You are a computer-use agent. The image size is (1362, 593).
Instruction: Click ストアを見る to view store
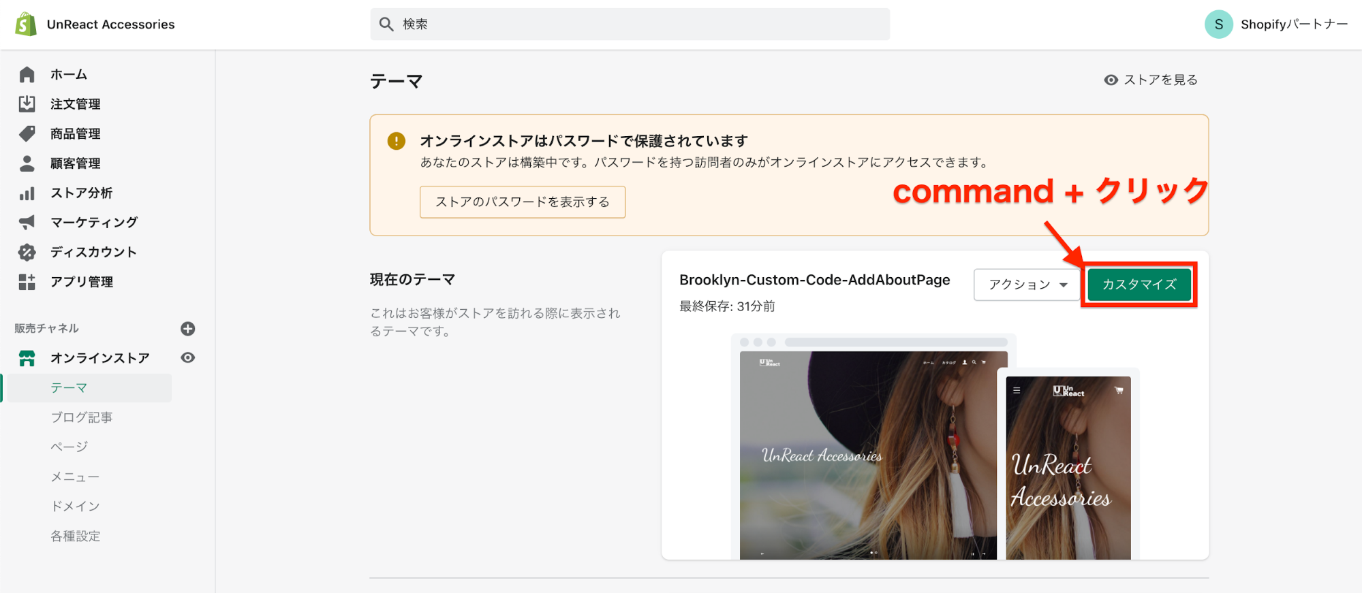coord(1151,80)
